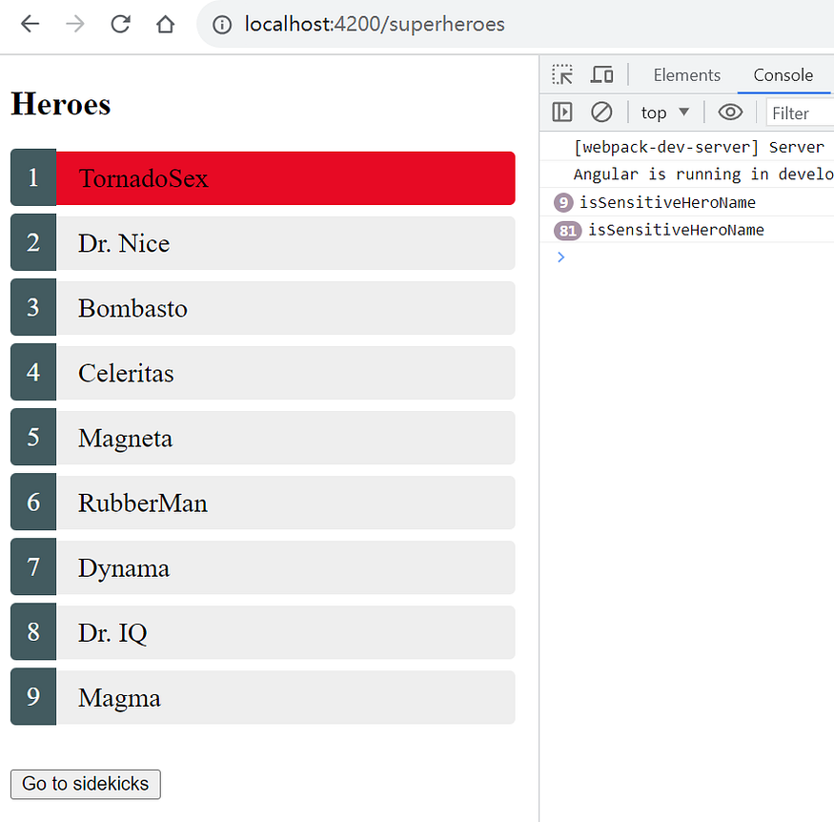Image resolution: width=834 pixels, height=822 pixels.
Task: Click the 81 repeat count badge
Action: [x=567, y=231]
